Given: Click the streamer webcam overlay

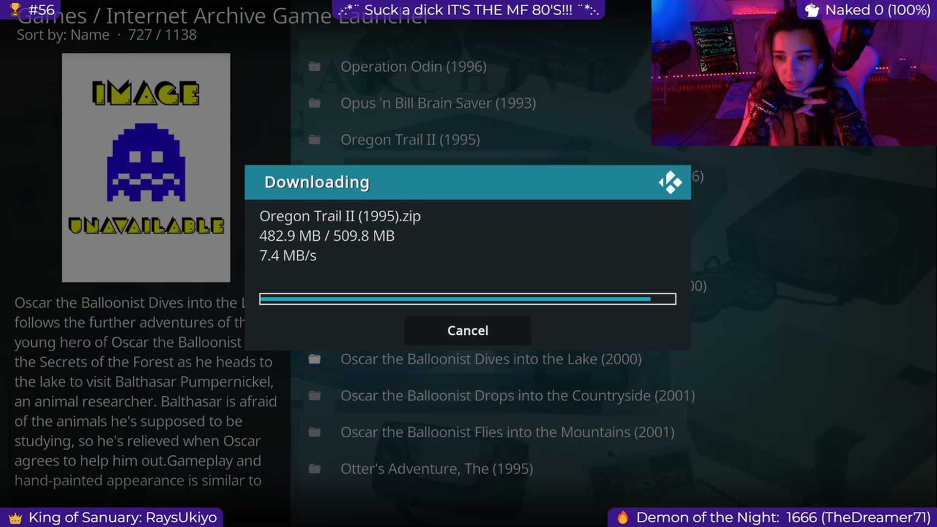Looking at the screenshot, I should pyautogui.click(x=794, y=73).
